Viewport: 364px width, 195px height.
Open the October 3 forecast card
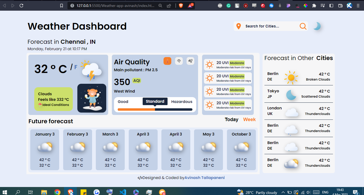tap(241, 150)
